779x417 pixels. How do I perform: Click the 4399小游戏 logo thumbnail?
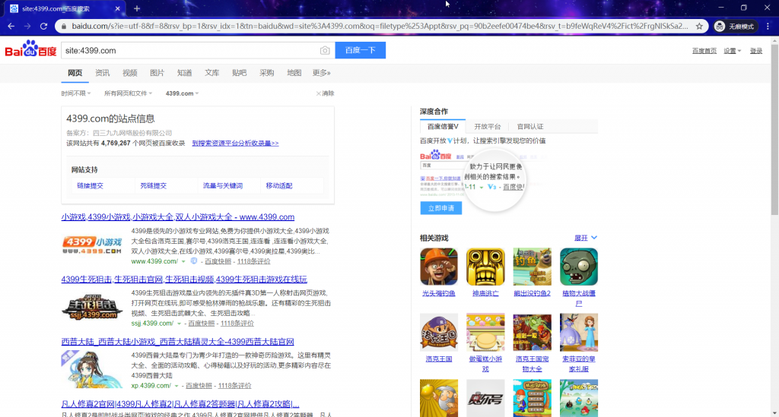pos(92,245)
